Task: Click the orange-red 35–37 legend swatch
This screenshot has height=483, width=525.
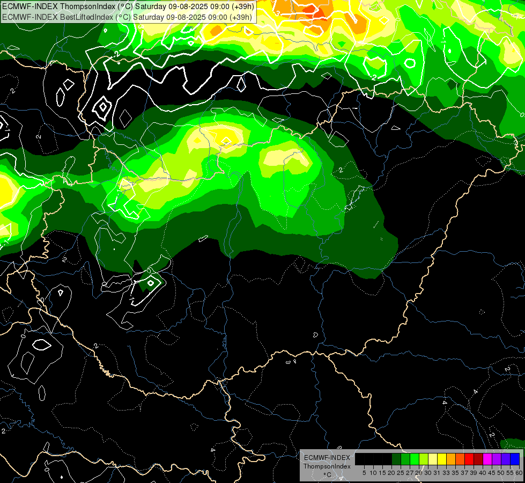Action: [460, 459]
